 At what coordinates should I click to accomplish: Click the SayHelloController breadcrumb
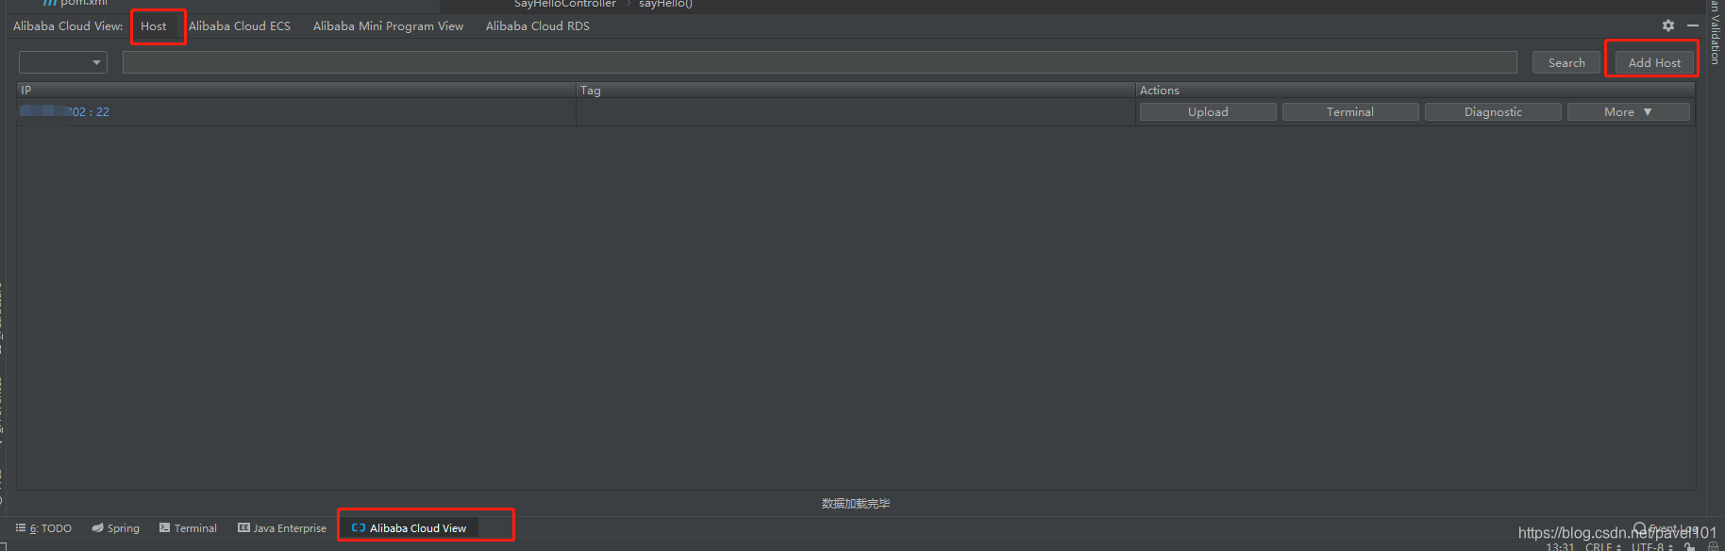click(564, 4)
